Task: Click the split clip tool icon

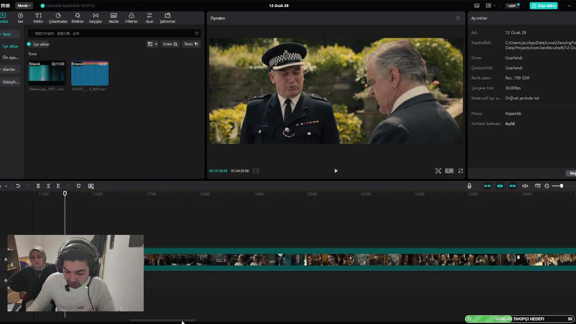Action: click(x=38, y=186)
